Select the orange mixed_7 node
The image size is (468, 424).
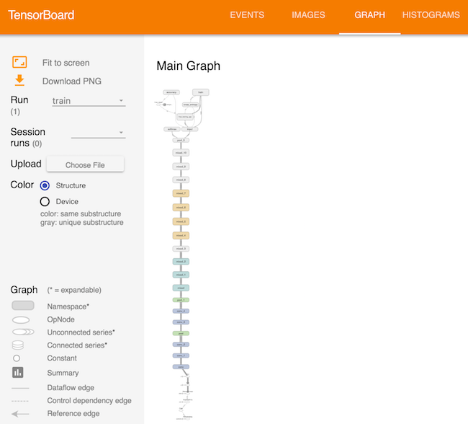[181, 193]
